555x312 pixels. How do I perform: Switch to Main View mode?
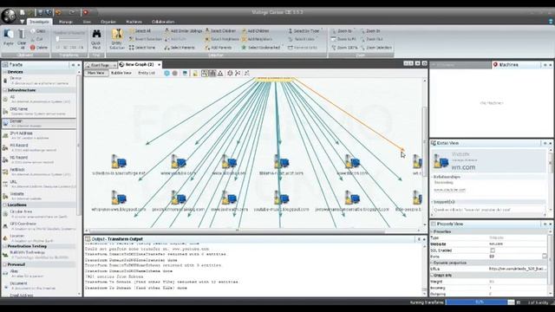(x=96, y=73)
